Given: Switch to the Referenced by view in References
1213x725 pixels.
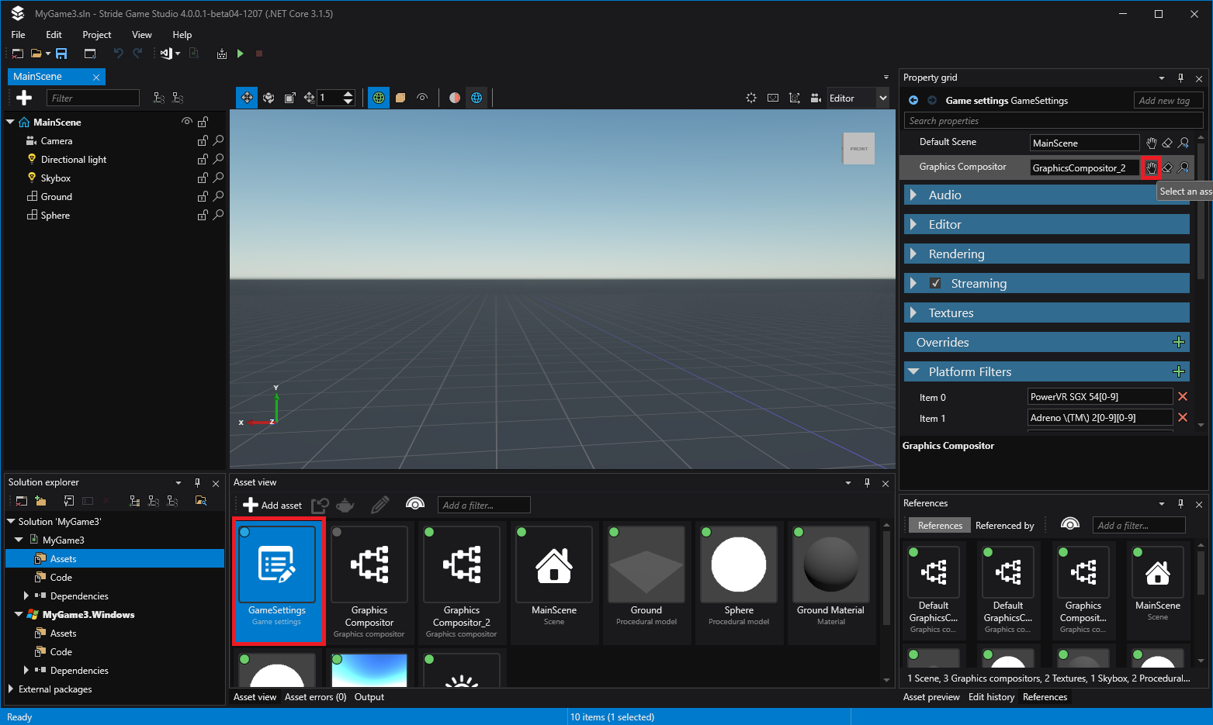Looking at the screenshot, I should pos(1006,525).
